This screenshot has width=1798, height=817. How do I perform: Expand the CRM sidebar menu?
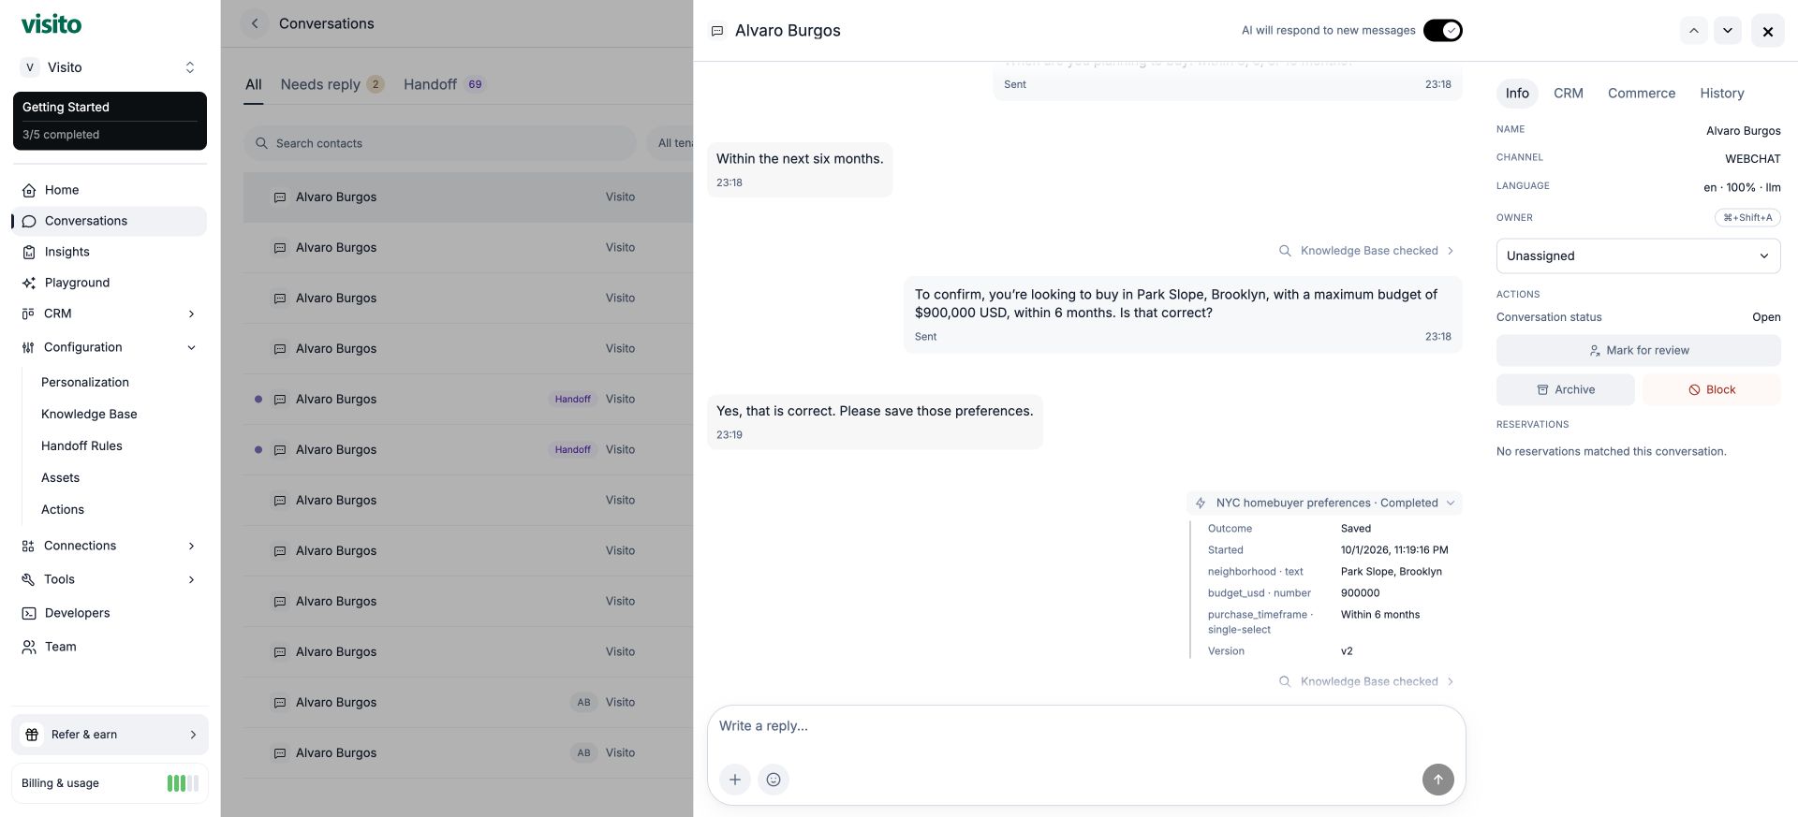coord(109,314)
